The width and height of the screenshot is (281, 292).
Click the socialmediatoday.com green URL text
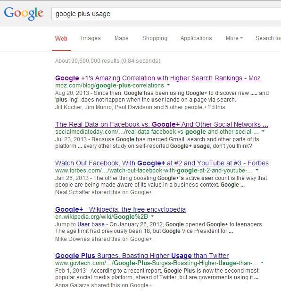coord(157,132)
